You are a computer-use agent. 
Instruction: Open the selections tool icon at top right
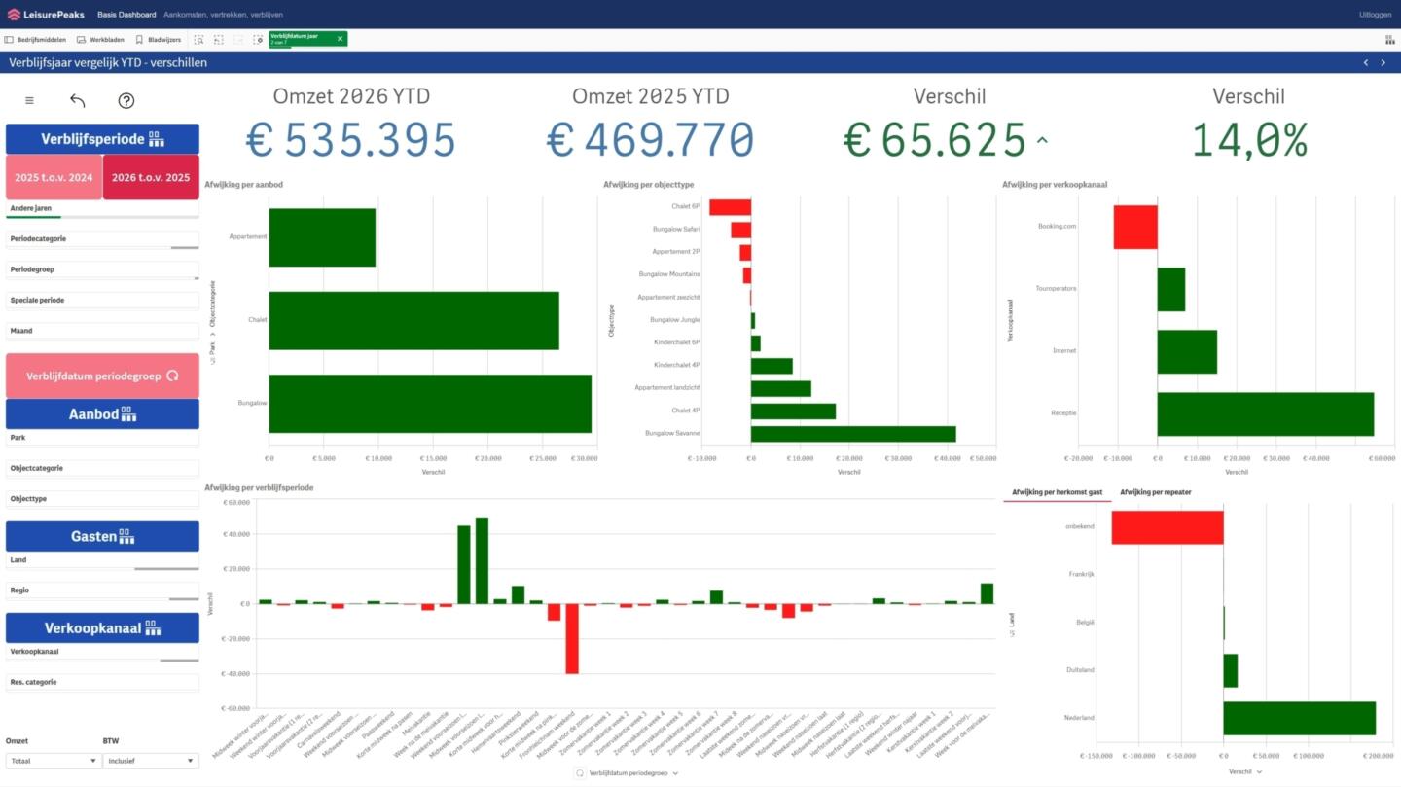coord(1389,40)
